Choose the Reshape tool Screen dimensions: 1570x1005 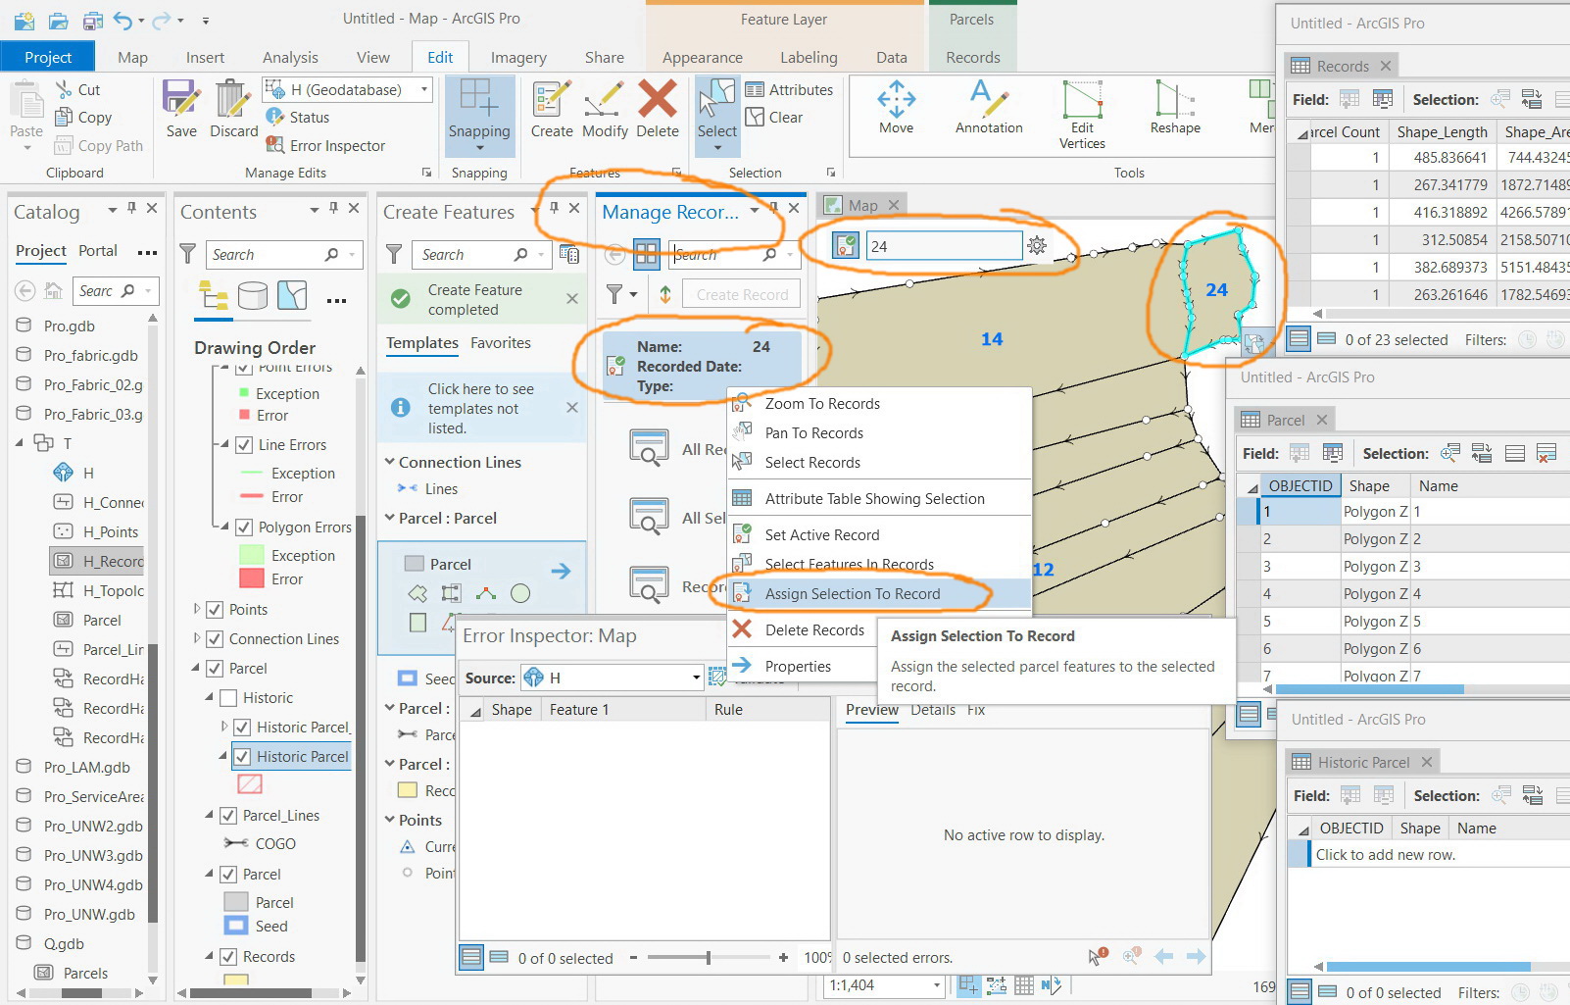1175,106
